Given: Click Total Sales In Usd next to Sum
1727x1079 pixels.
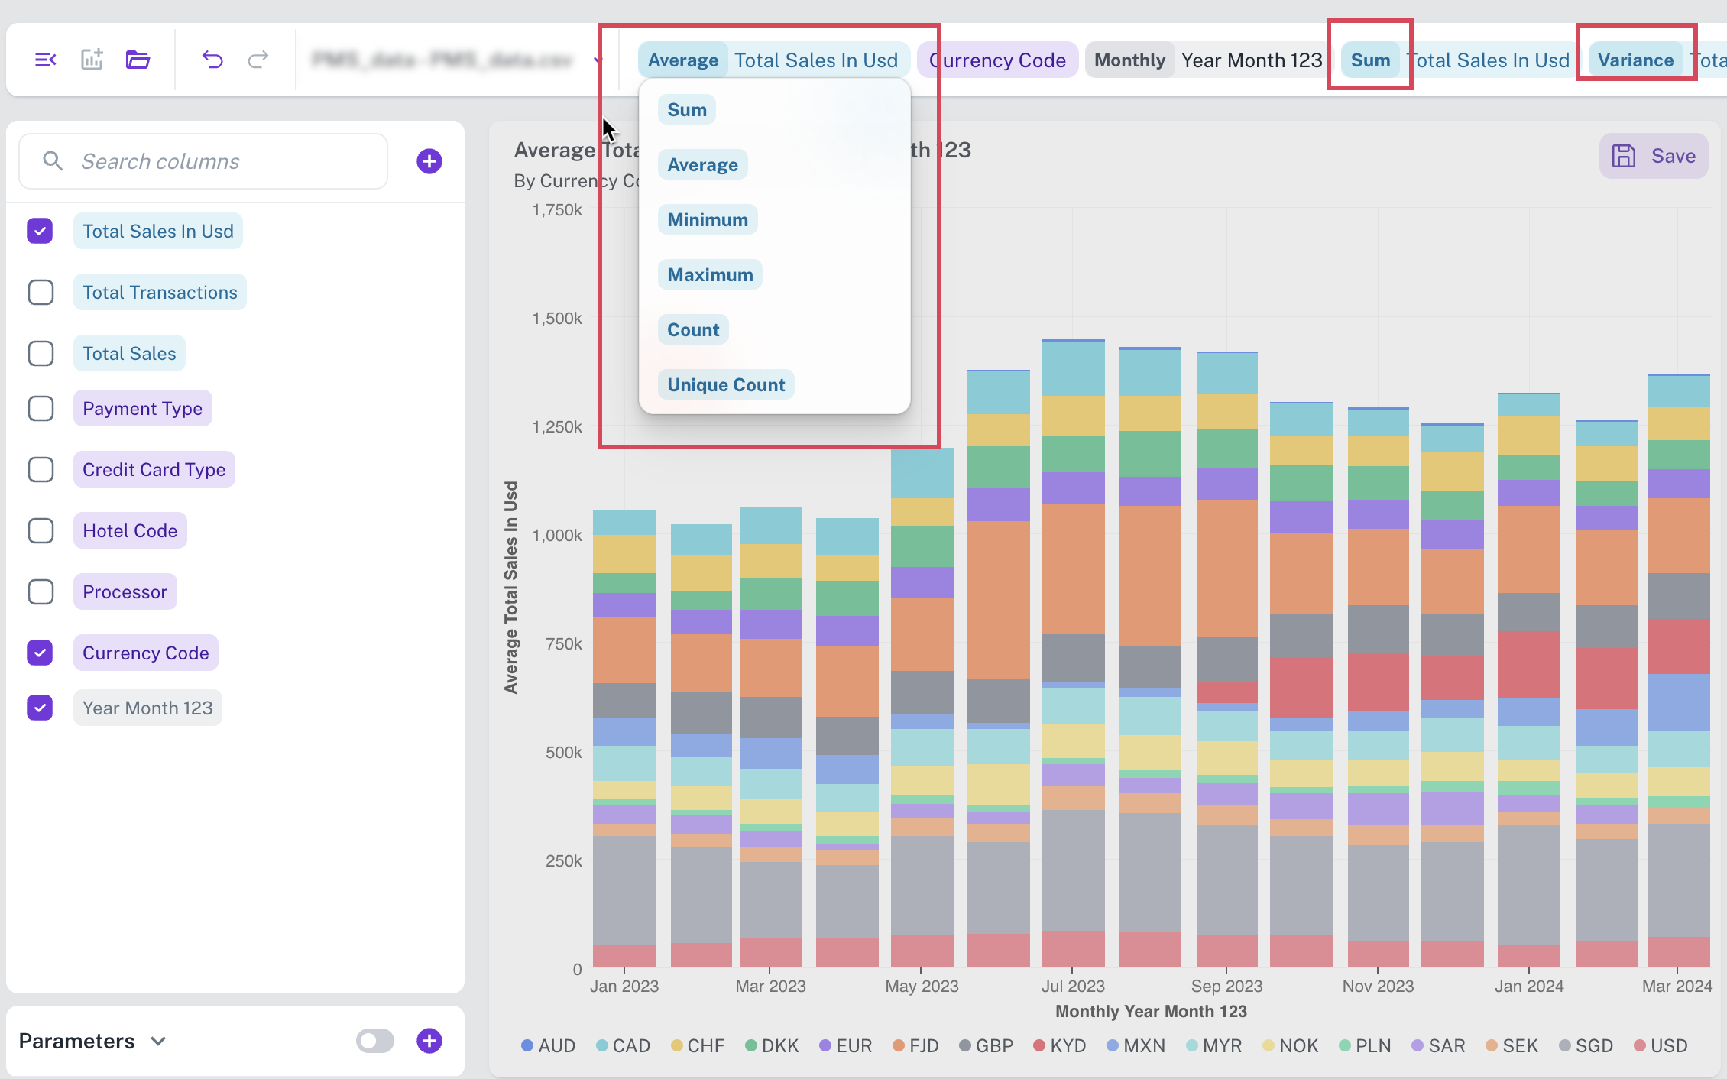Looking at the screenshot, I should click(1488, 60).
